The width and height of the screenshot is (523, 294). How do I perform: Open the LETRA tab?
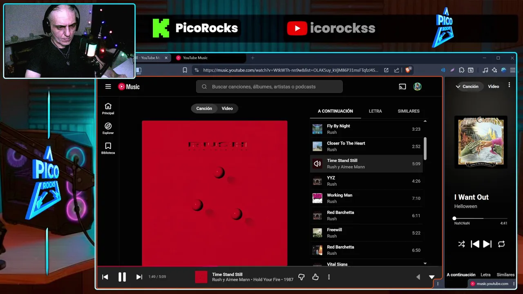[375, 111]
